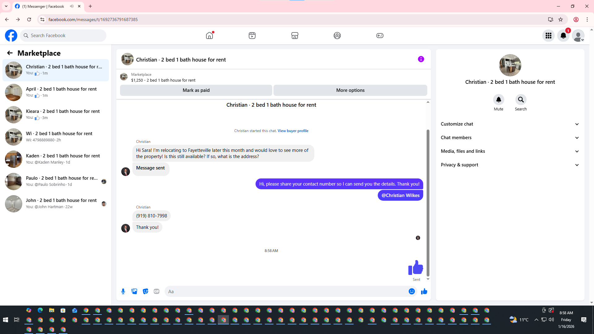Click the voice clip microphone icon
Viewport: 594px width, 334px height.
tap(123, 291)
